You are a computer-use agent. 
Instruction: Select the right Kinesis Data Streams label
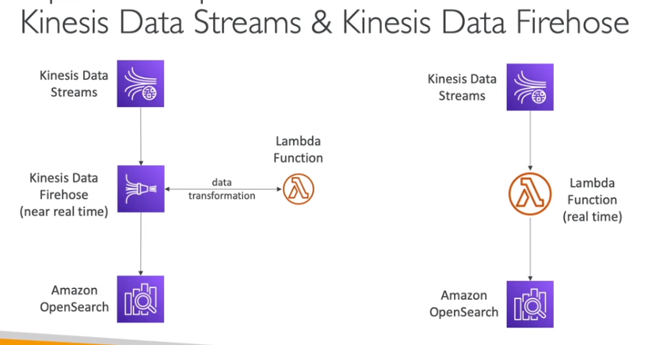click(x=462, y=87)
